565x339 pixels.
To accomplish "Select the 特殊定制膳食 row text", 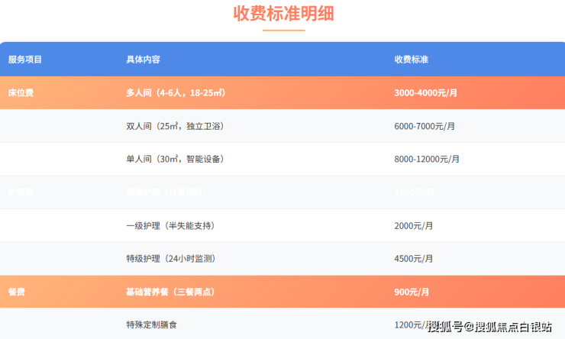I will point(152,325).
